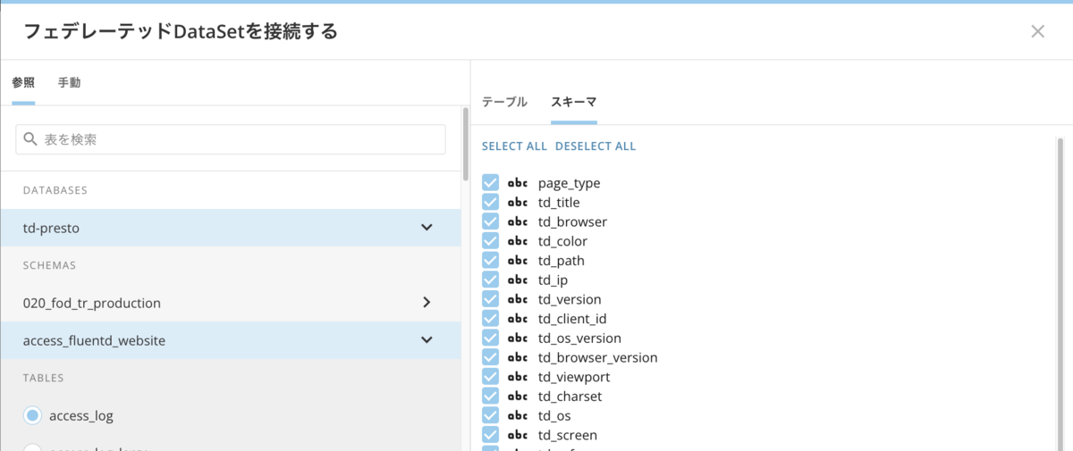Uncheck the td_charset column checkbox

coord(490,397)
